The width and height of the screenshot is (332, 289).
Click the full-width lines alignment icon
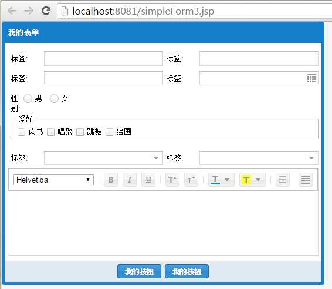[306, 180]
